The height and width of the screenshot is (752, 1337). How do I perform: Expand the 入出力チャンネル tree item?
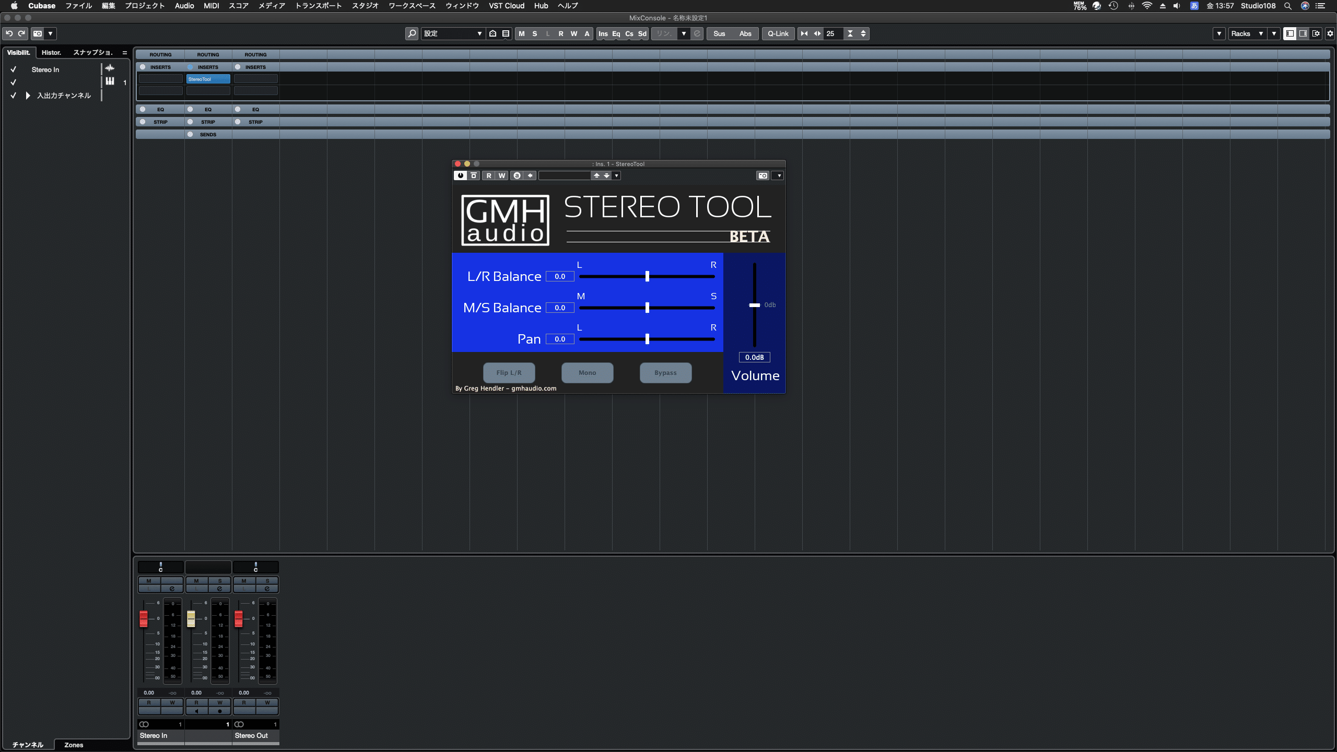click(27, 95)
